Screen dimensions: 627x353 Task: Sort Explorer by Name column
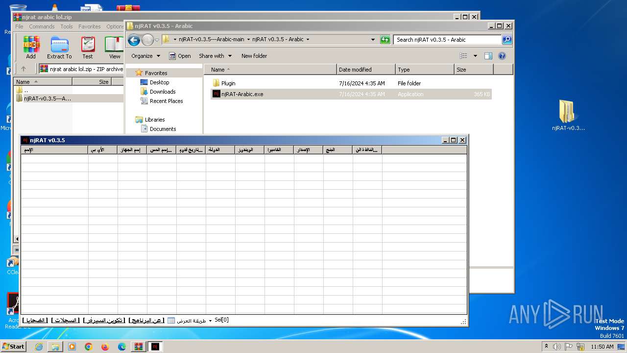click(270, 70)
